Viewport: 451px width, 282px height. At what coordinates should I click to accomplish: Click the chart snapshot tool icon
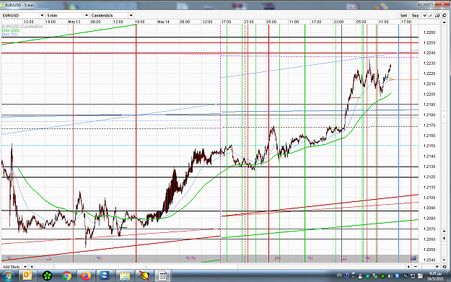coord(437,16)
